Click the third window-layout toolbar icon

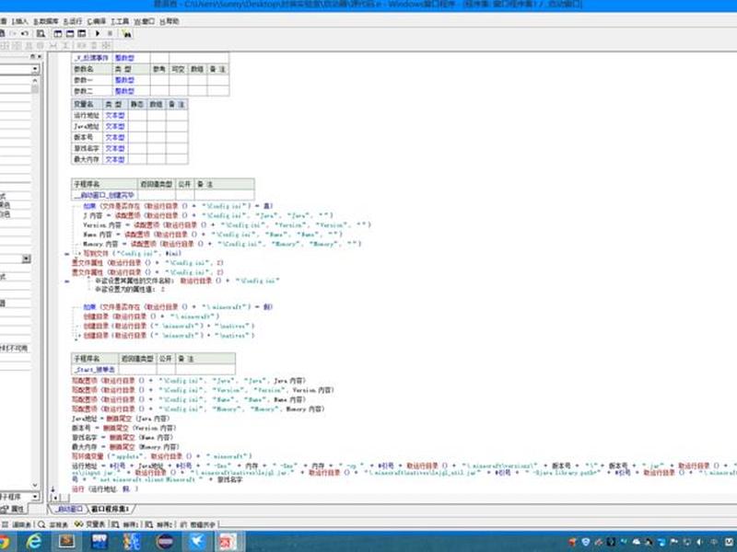pyautogui.click(x=82, y=33)
